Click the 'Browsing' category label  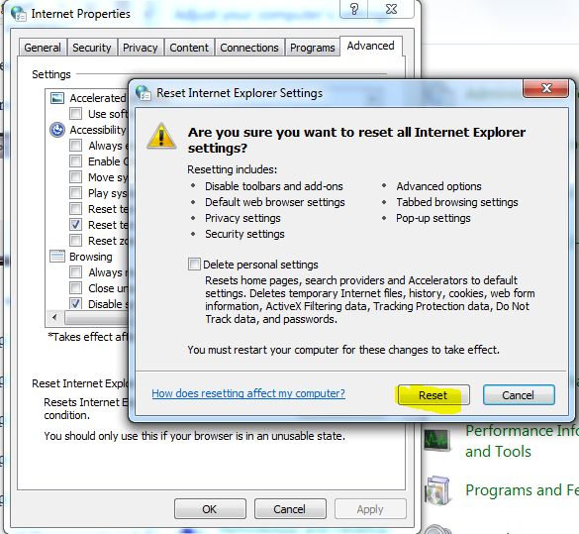pyautogui.click(x=91, y=257)
